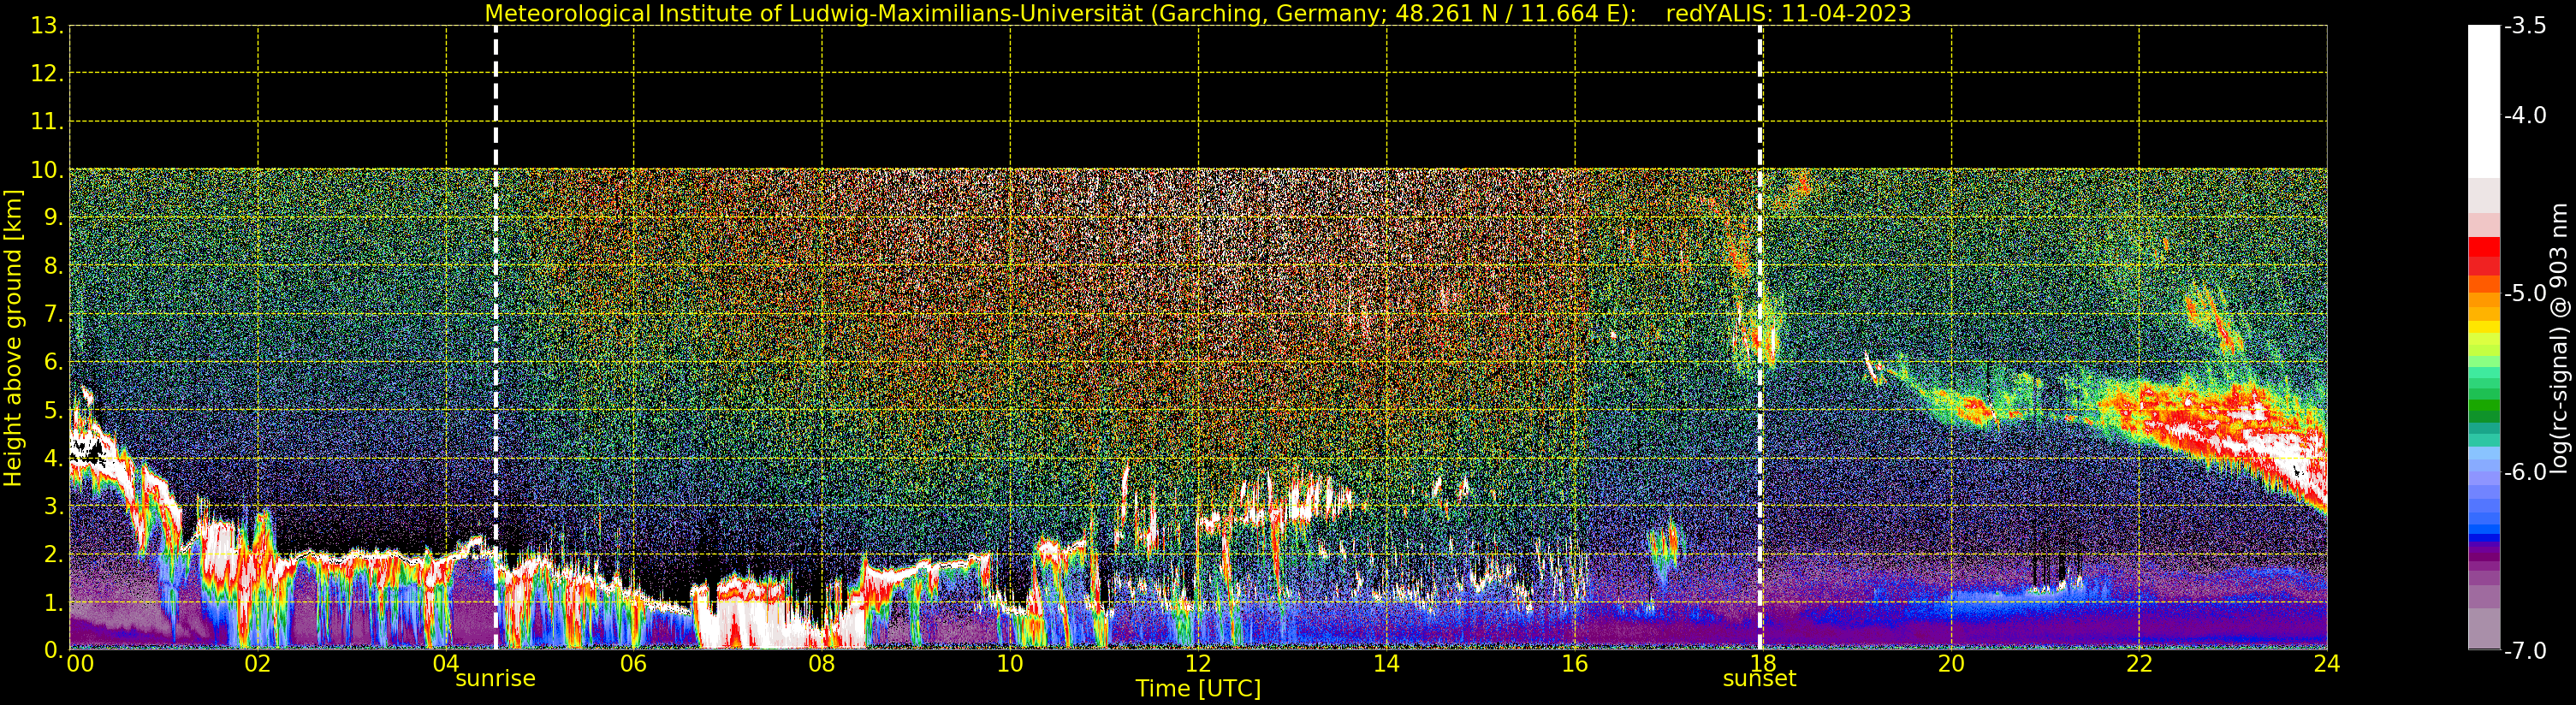Click the 13 tick on the height axis
Image resolution: width=2576 pixels, height=705 pixels.
(45, 26)
